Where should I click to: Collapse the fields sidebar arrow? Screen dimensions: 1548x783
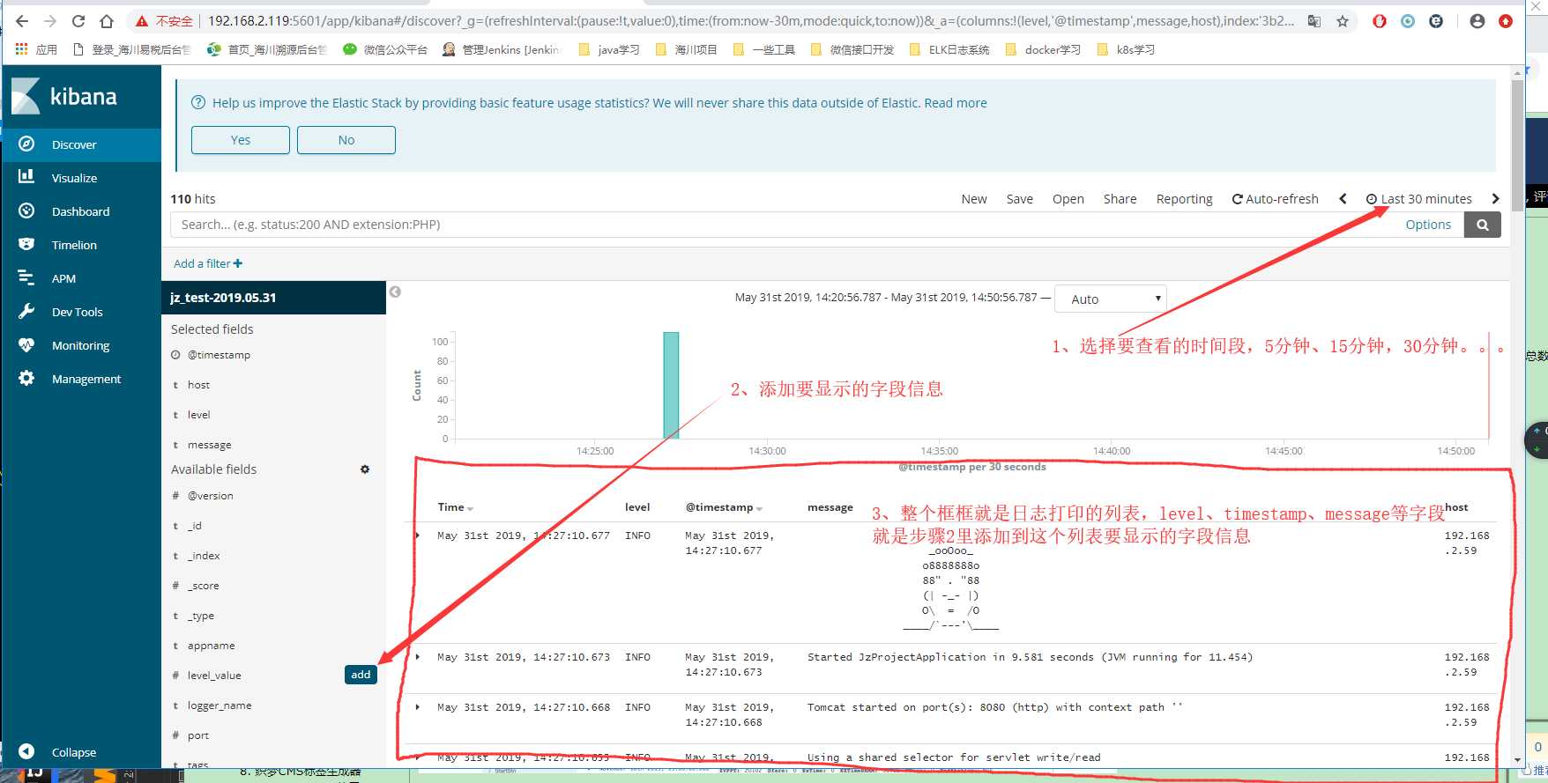click(395, 292)
